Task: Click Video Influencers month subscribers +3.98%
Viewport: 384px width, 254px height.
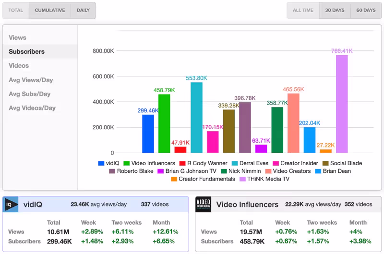Action: 360,241
